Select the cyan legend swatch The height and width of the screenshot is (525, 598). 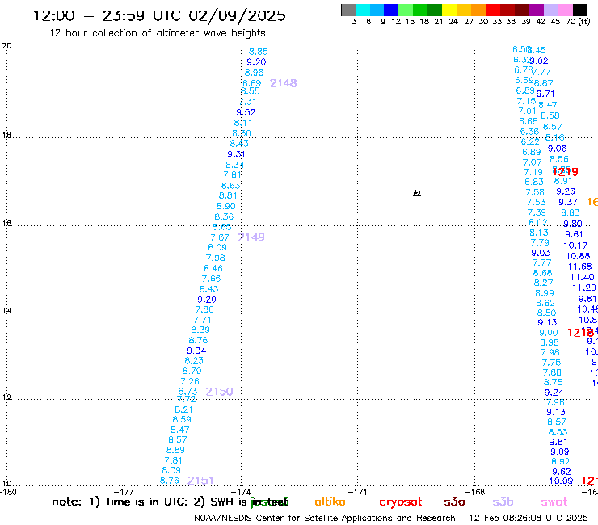point(363,10)
